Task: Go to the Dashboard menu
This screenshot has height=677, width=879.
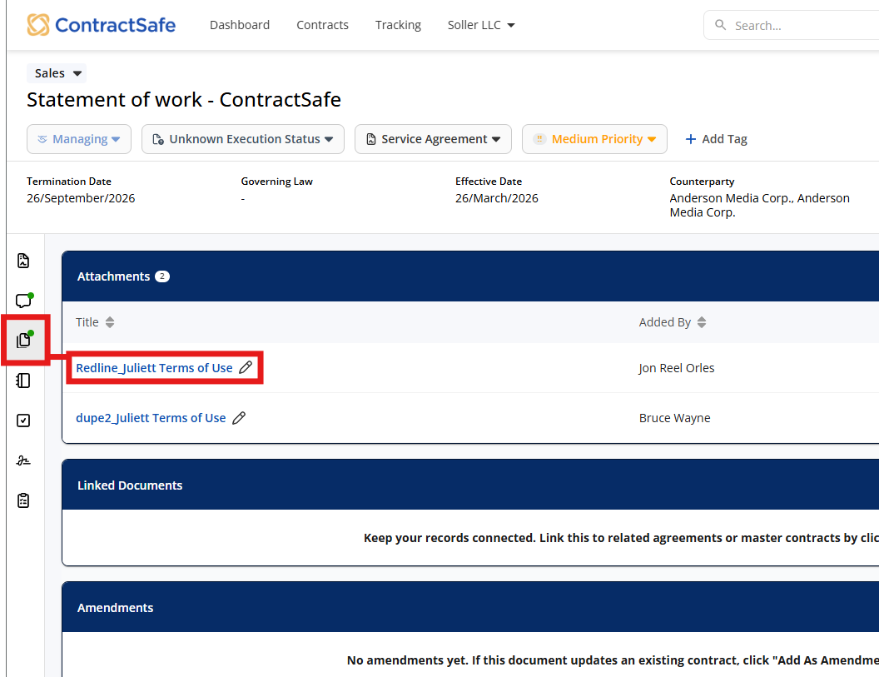Action: click(240, 25)
